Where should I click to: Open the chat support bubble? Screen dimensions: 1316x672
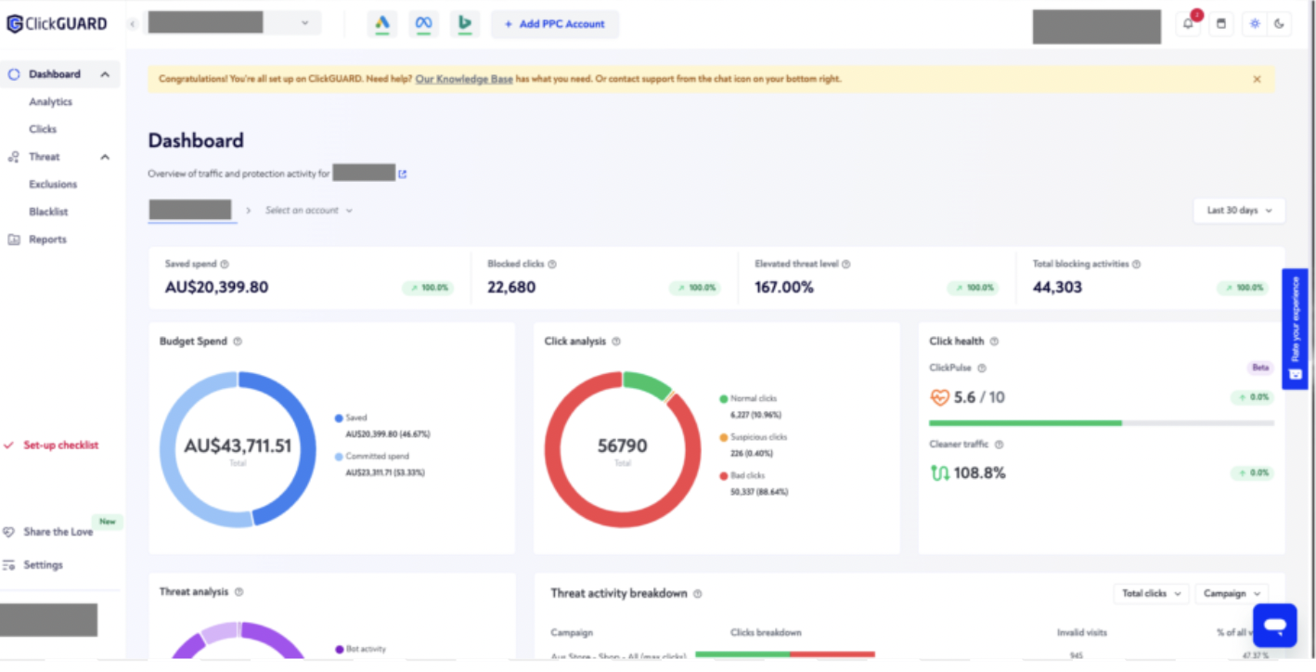pyautogui.click(x=1274, y=626)
